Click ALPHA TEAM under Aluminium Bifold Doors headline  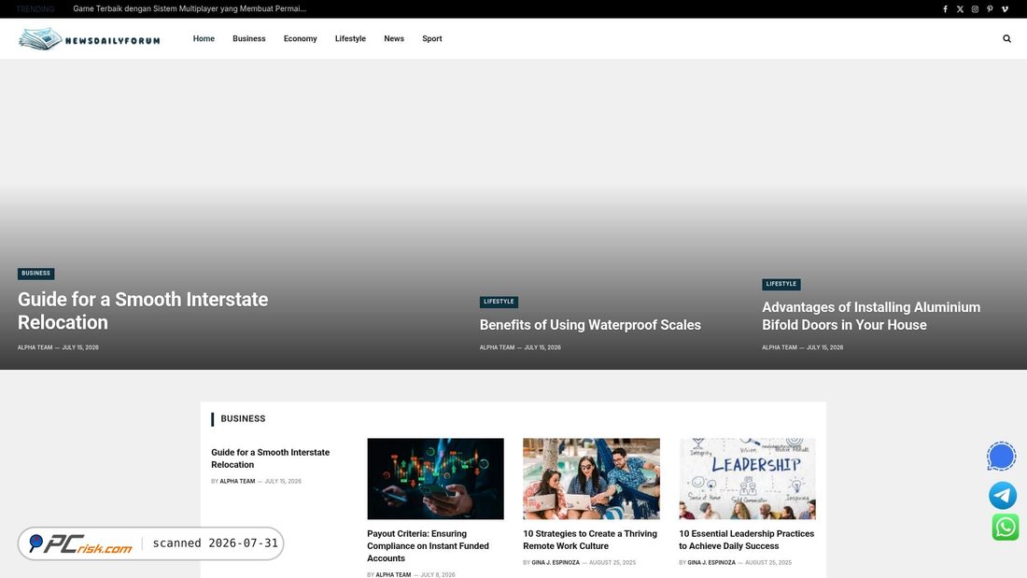click(x=780, y=347)
